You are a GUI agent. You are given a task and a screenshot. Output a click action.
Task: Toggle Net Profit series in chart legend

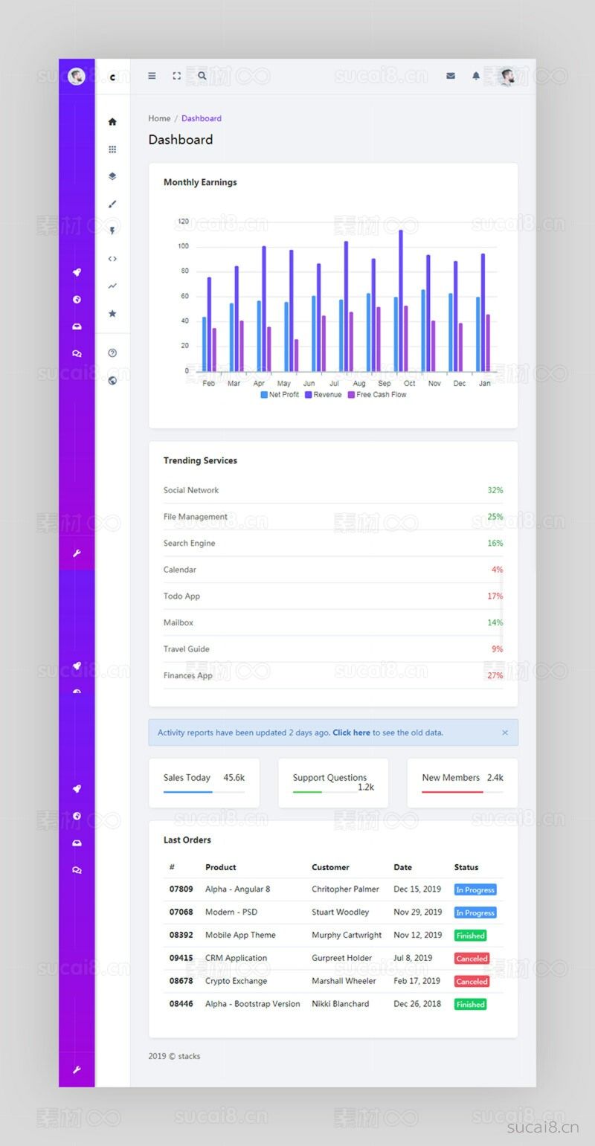tap(280, 395)
